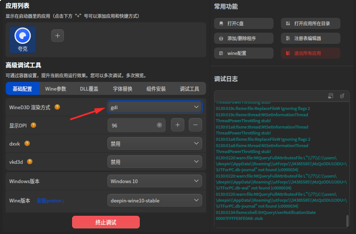
Task: Open the 字体替换 tab
Action: (x=123, y=88)
